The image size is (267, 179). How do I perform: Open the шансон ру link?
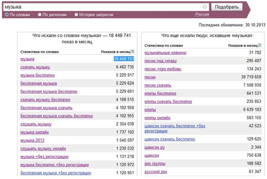154,147
